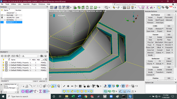177x99 pixels.
Task: Click the lock icon in bottom toolbar
Action: point(88,86)
